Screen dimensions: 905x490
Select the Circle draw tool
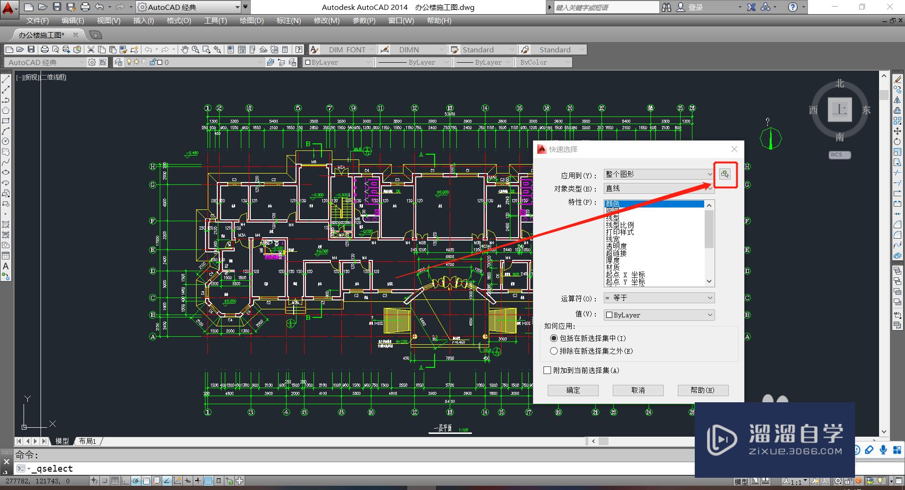(6, 141)
